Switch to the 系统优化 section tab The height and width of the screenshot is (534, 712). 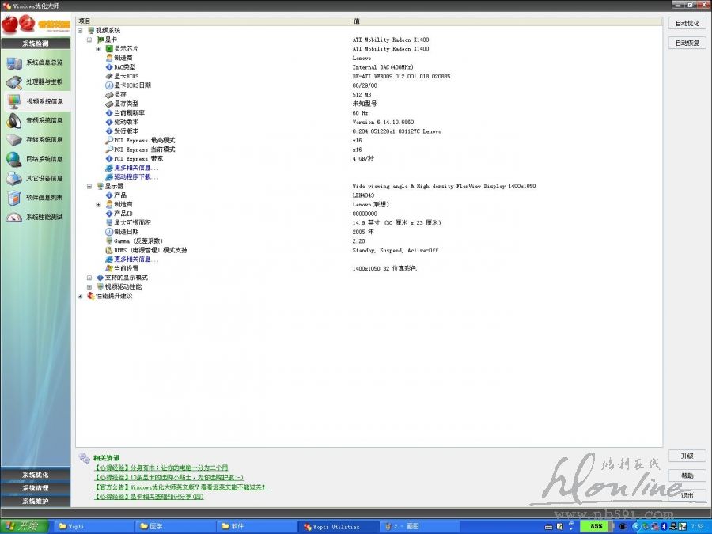(x=35, y=475)
